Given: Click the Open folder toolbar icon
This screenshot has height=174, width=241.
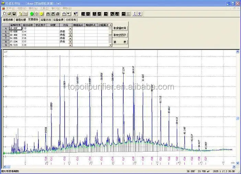Looking at the screenshot, I should tap(9, 14).
